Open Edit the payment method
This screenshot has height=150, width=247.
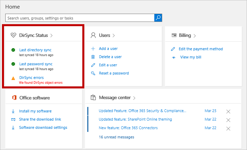(x=201, y=49)
